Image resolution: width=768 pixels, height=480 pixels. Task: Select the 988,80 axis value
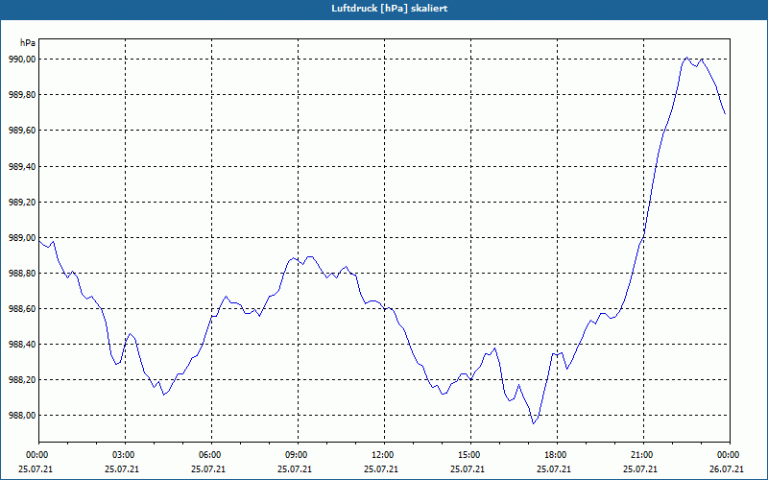(22, 274)
